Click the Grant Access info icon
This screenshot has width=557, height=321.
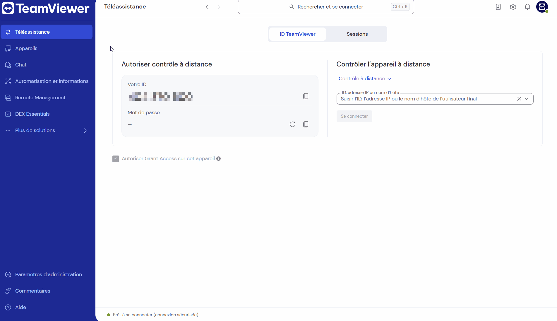(x=218, y=158)
